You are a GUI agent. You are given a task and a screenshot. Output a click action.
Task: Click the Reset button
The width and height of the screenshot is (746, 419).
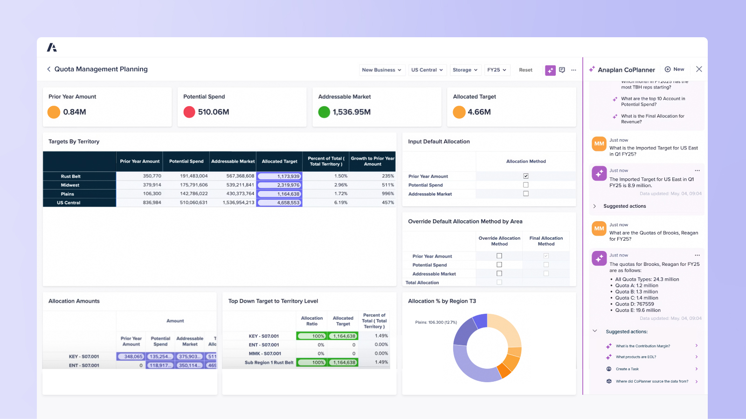pyautogui.click(x=525, y=70)
